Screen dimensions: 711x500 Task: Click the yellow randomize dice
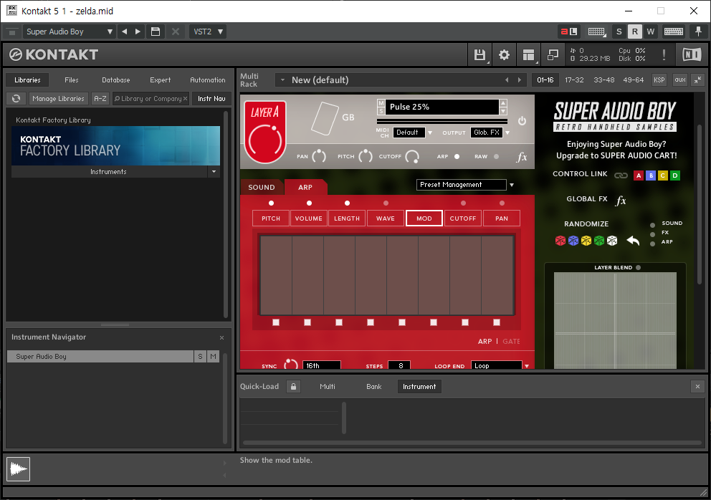tap(586, 240)
